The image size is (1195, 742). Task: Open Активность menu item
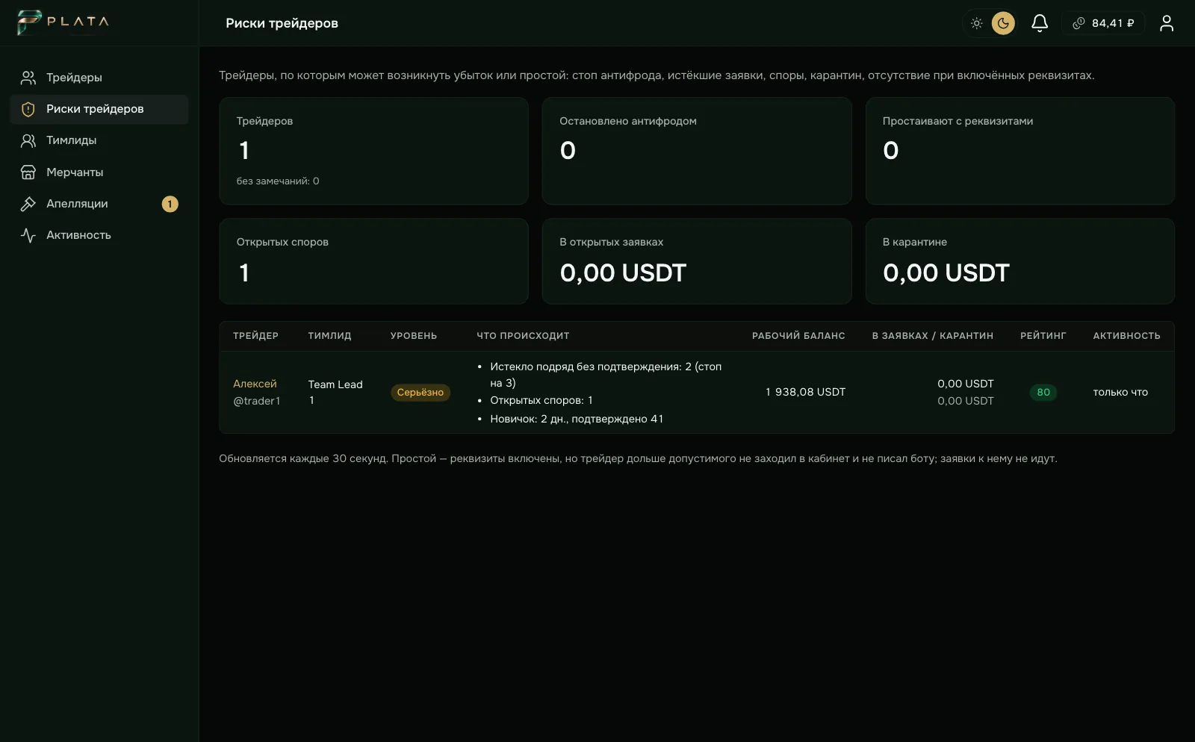pyautogui.click(x=99, y=235)
